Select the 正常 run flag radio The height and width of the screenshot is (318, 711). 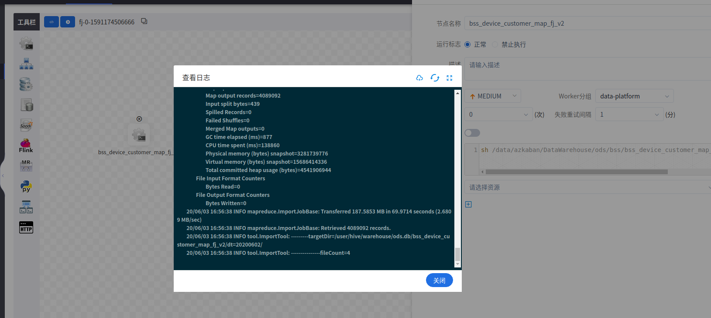pos(467,44)
